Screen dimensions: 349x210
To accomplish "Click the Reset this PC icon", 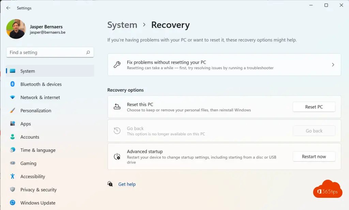I will coord(117,107).
